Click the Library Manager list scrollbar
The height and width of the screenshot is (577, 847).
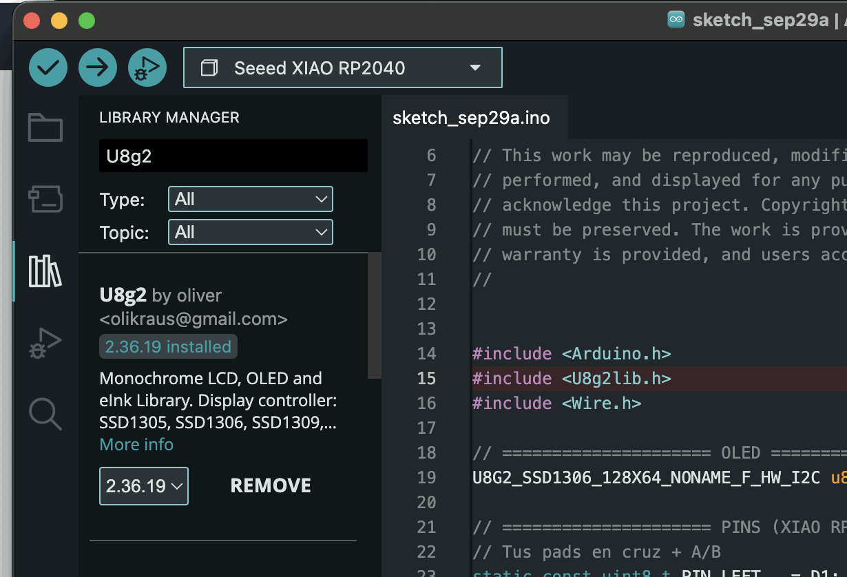pos(375,315)
